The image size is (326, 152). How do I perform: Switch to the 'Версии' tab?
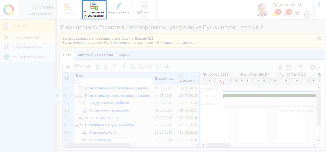point(125,55)
